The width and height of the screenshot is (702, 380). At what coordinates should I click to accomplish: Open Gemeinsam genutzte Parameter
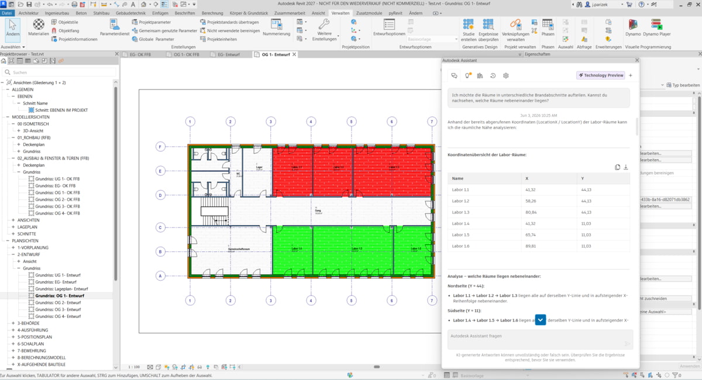pos(164,30)
